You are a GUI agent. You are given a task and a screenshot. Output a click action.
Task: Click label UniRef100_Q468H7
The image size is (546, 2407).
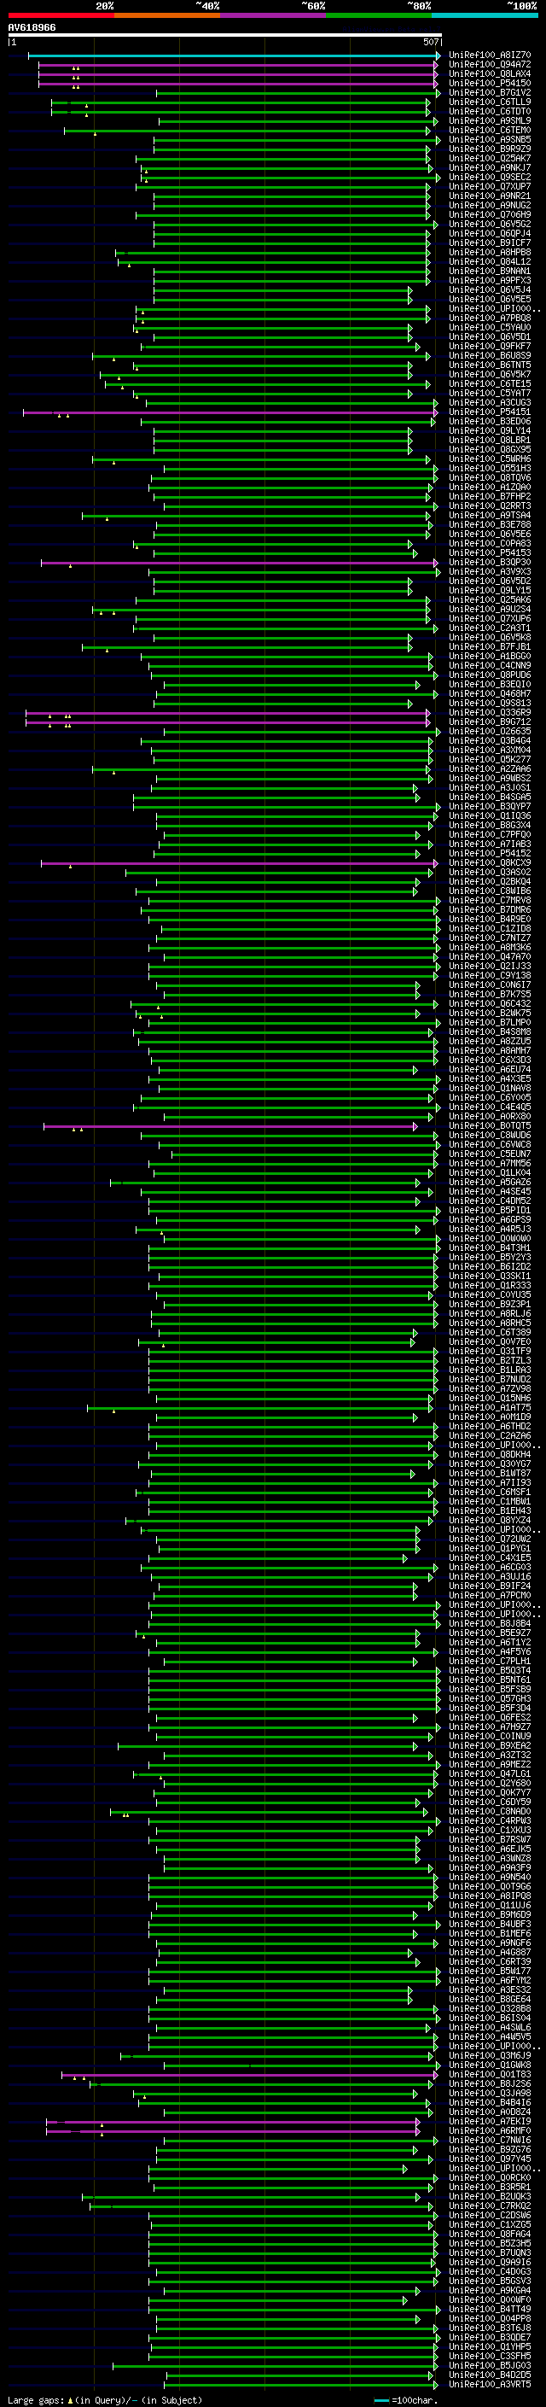pos(489,694)
